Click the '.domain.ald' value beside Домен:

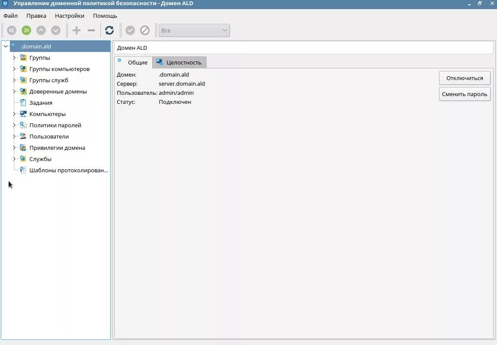(x=174, y=75)
